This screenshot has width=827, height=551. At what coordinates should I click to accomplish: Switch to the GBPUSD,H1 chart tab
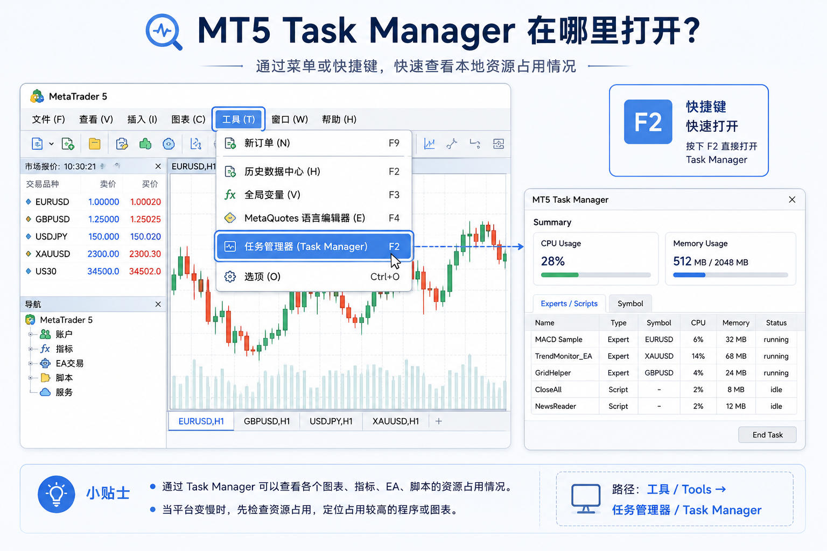(x=267, y=421)
